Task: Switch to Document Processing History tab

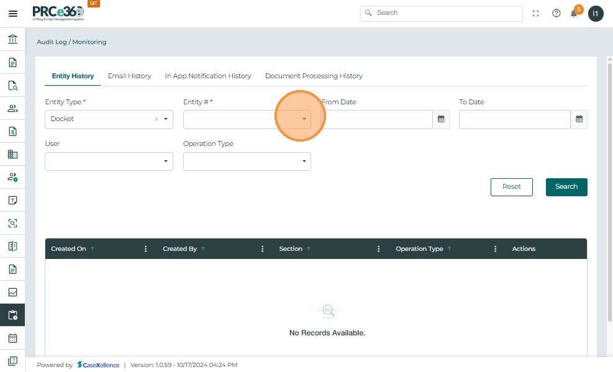Action: point(314,76)
